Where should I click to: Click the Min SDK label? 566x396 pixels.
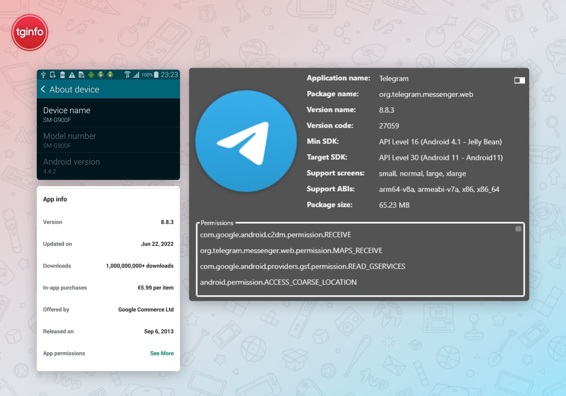323,141
